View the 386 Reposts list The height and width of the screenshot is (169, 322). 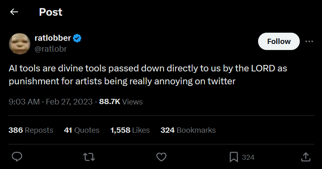31,130
